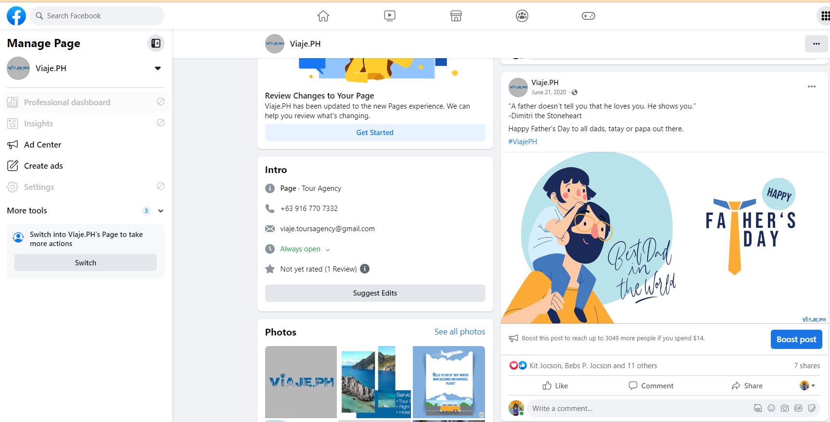This screenshot has height=422, width=830.
Task: Attach a photo to the comment
Action: tap(785, 409)
